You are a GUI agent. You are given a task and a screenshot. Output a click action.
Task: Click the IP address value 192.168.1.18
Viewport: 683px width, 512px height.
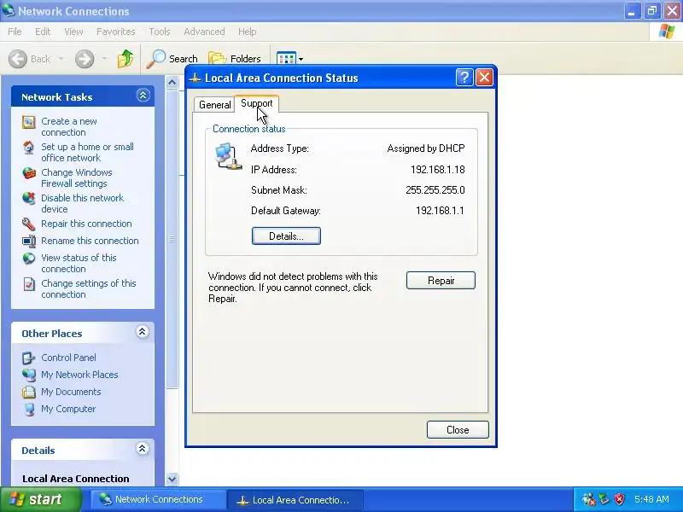click(x=437, y=169)
